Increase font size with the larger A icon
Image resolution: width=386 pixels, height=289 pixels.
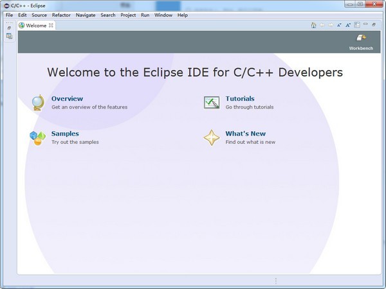click(348, 25)
